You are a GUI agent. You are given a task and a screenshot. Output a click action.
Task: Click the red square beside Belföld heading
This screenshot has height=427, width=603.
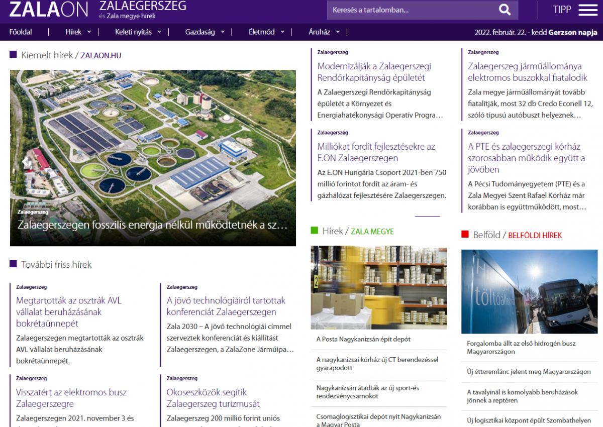pyautogui.click(x=464, y=234)
